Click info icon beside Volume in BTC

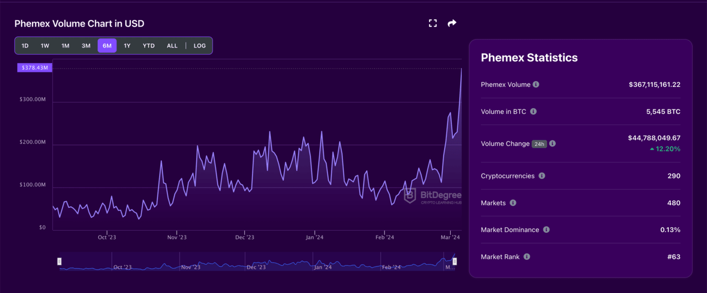(533, 112)
